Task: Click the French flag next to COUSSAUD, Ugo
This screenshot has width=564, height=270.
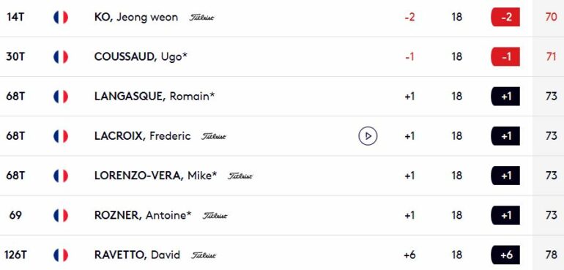Action: 61,57
